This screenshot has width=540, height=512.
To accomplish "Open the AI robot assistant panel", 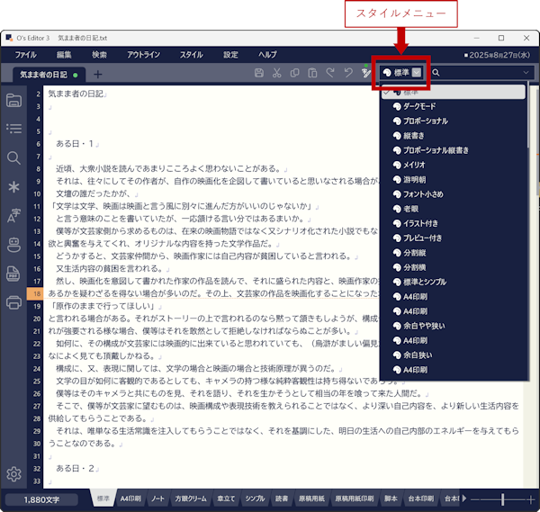I will click(13, 243).
